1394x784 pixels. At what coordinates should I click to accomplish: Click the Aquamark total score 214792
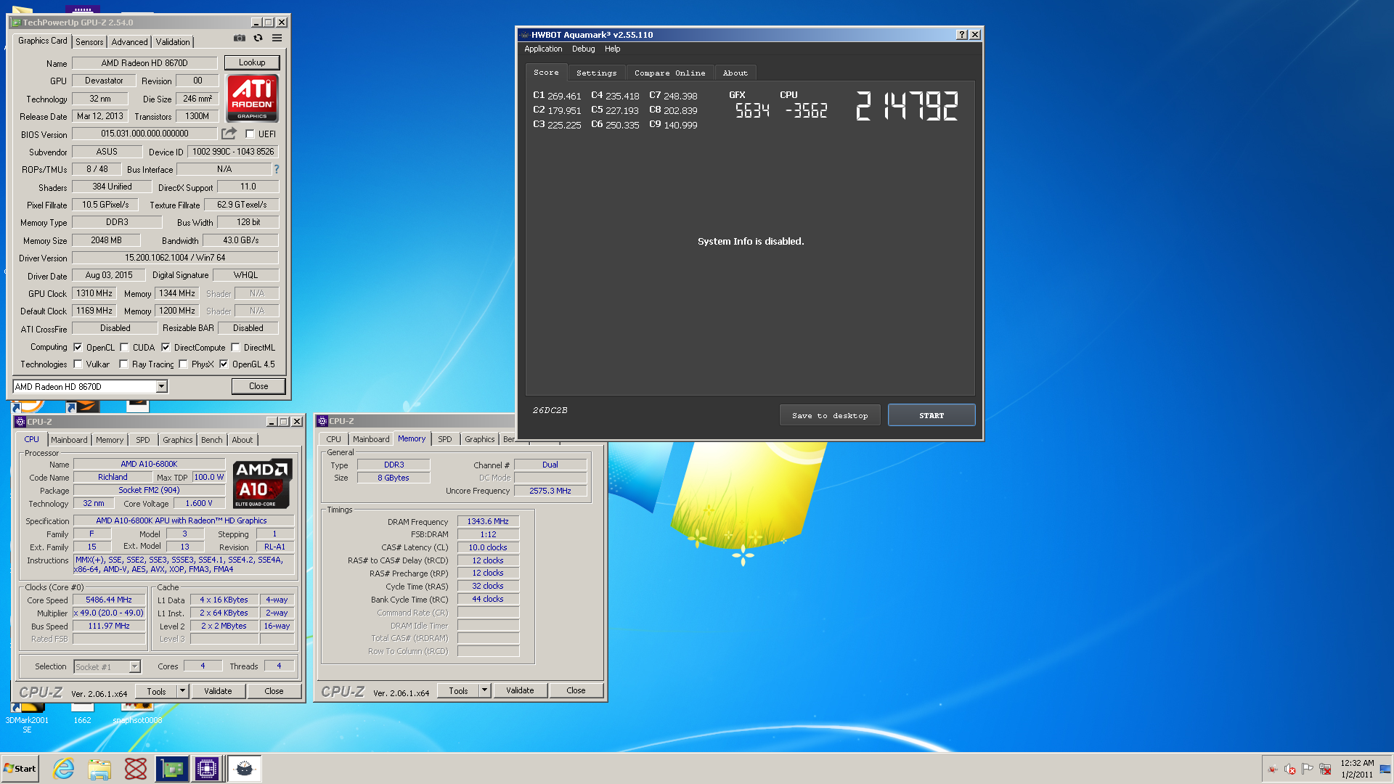click(907, 106)
